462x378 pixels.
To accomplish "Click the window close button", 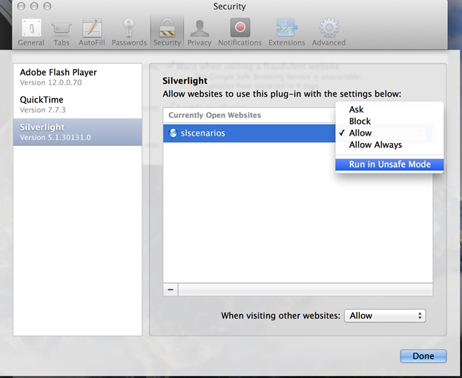I will point(21,6).
